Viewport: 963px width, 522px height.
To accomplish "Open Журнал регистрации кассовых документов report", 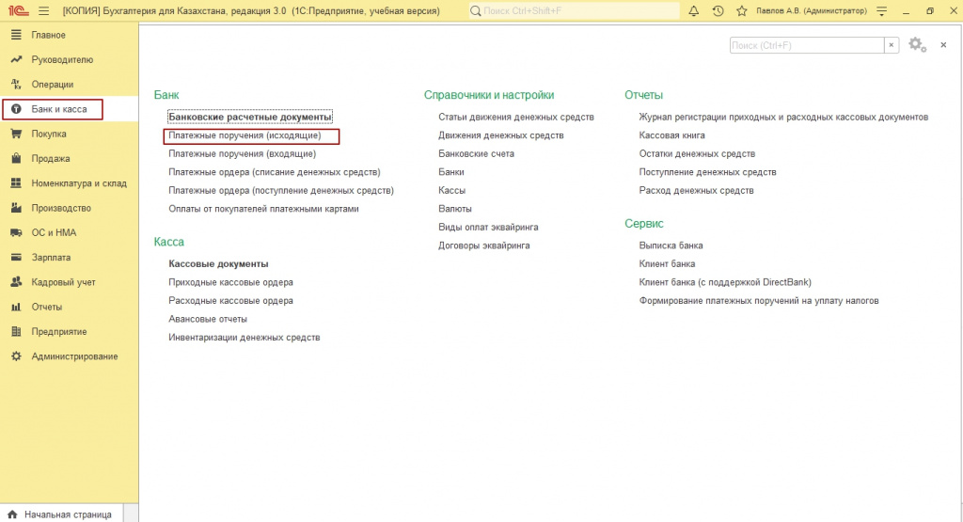I will point(783,117).
